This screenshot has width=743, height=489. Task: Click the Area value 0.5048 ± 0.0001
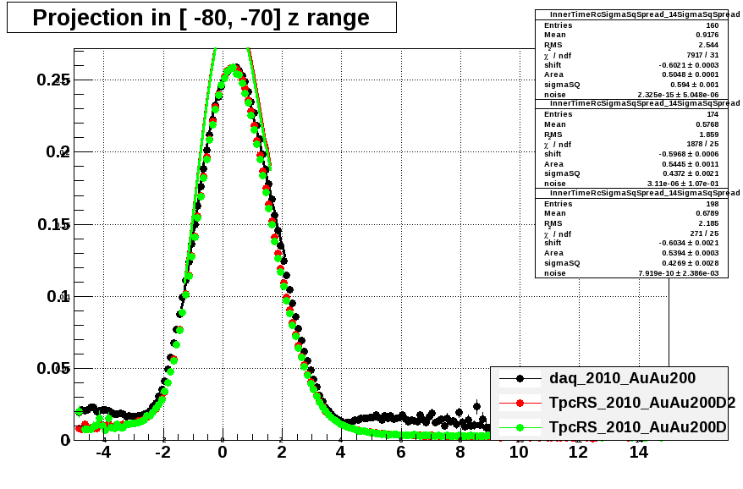pyautogui.click(x=690, y=74)
